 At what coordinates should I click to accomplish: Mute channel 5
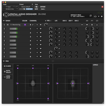coord(40,44)
